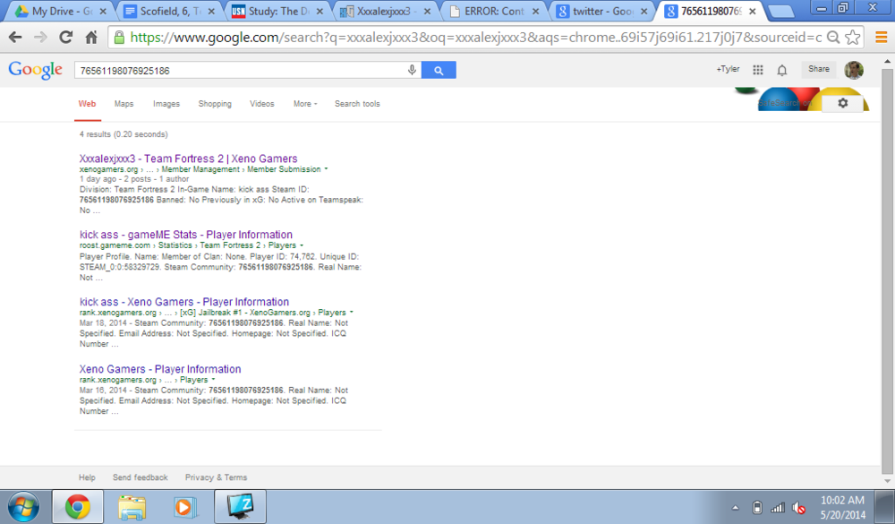Switch to the Study: The D tab
895x524 pixels.
[x=277, y=12]
